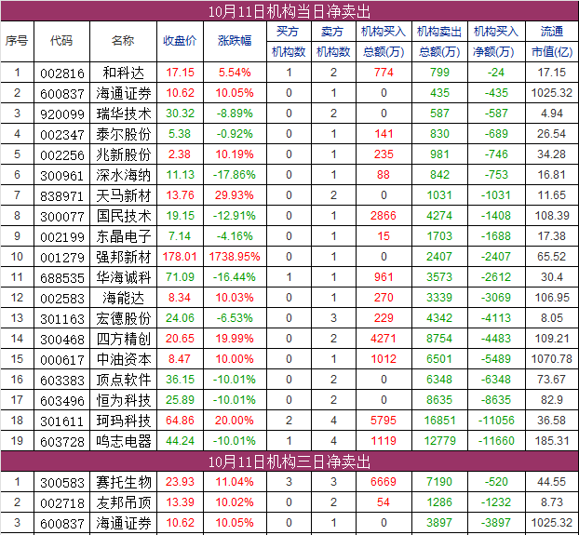Select the 序号 column header
Viewport: 579px width, 535px height.
pyautogui.click(x=17, y=41)
